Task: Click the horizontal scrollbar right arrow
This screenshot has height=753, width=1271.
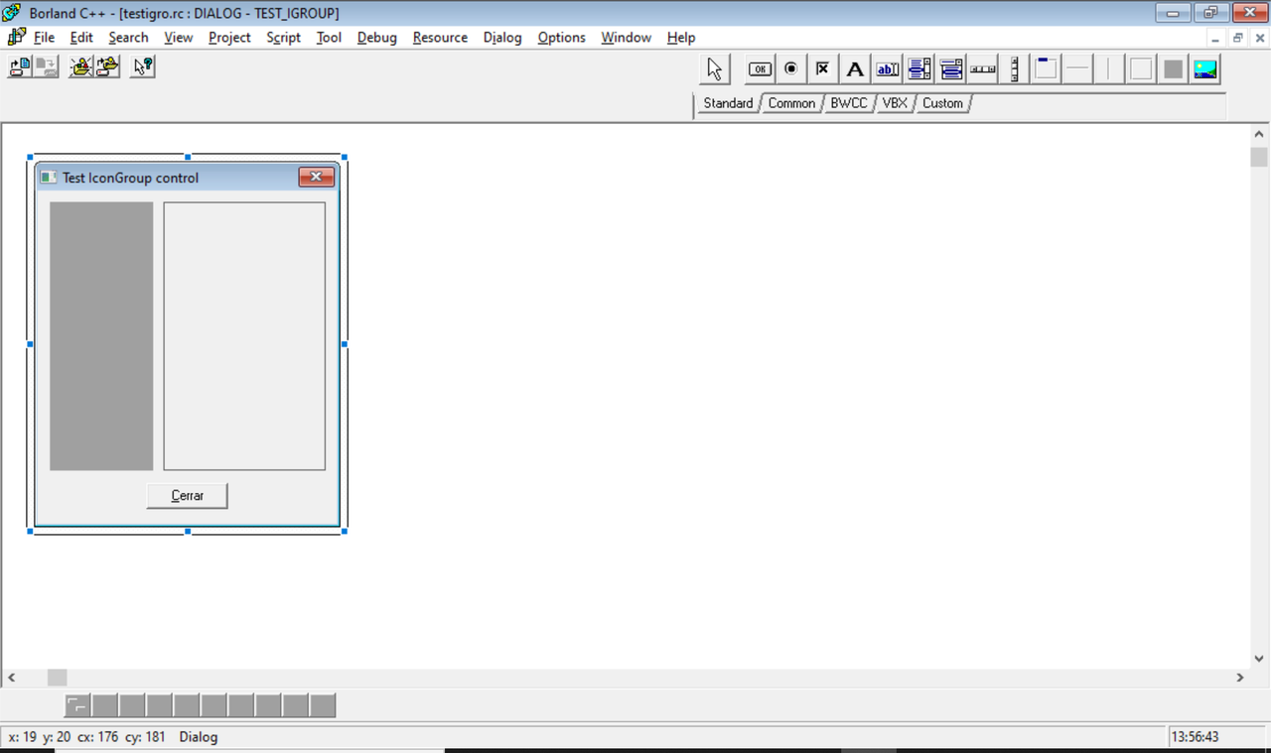Action: tap(1239, 678)
